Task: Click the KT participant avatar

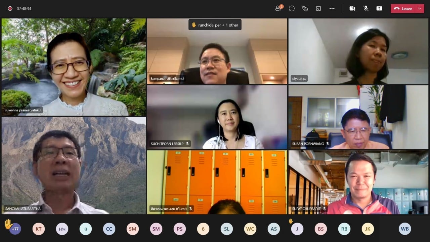Action: coord(39,229)
